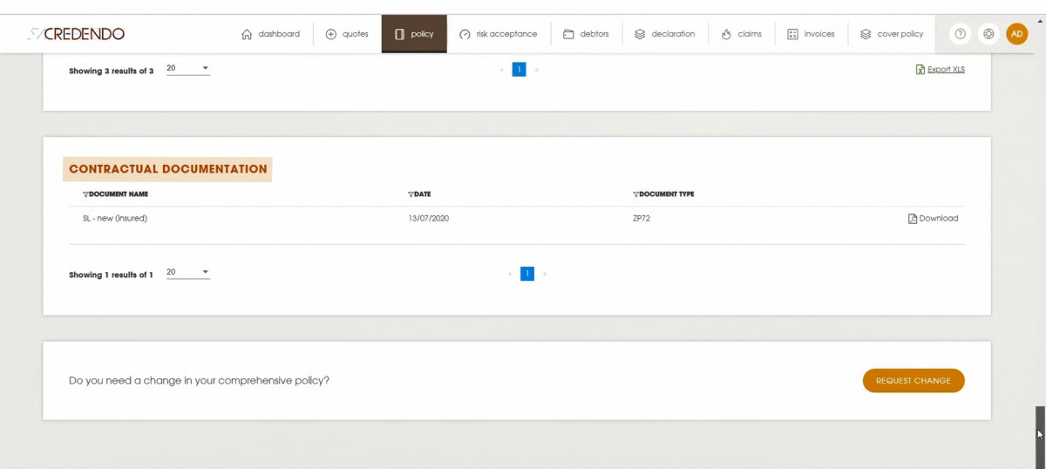The height and width of the screenshot is (469, 1046).
Task: Filter by Document Name column
Action: [115, 194]
